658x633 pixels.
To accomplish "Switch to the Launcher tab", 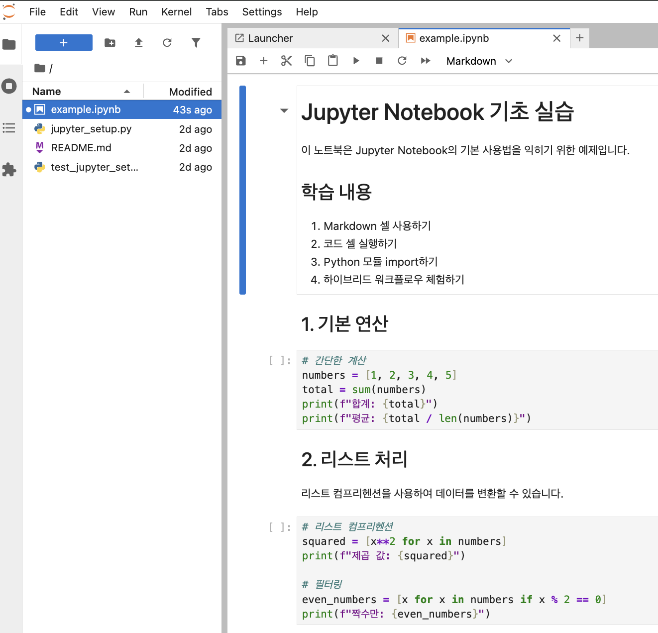I will point(313,38).
